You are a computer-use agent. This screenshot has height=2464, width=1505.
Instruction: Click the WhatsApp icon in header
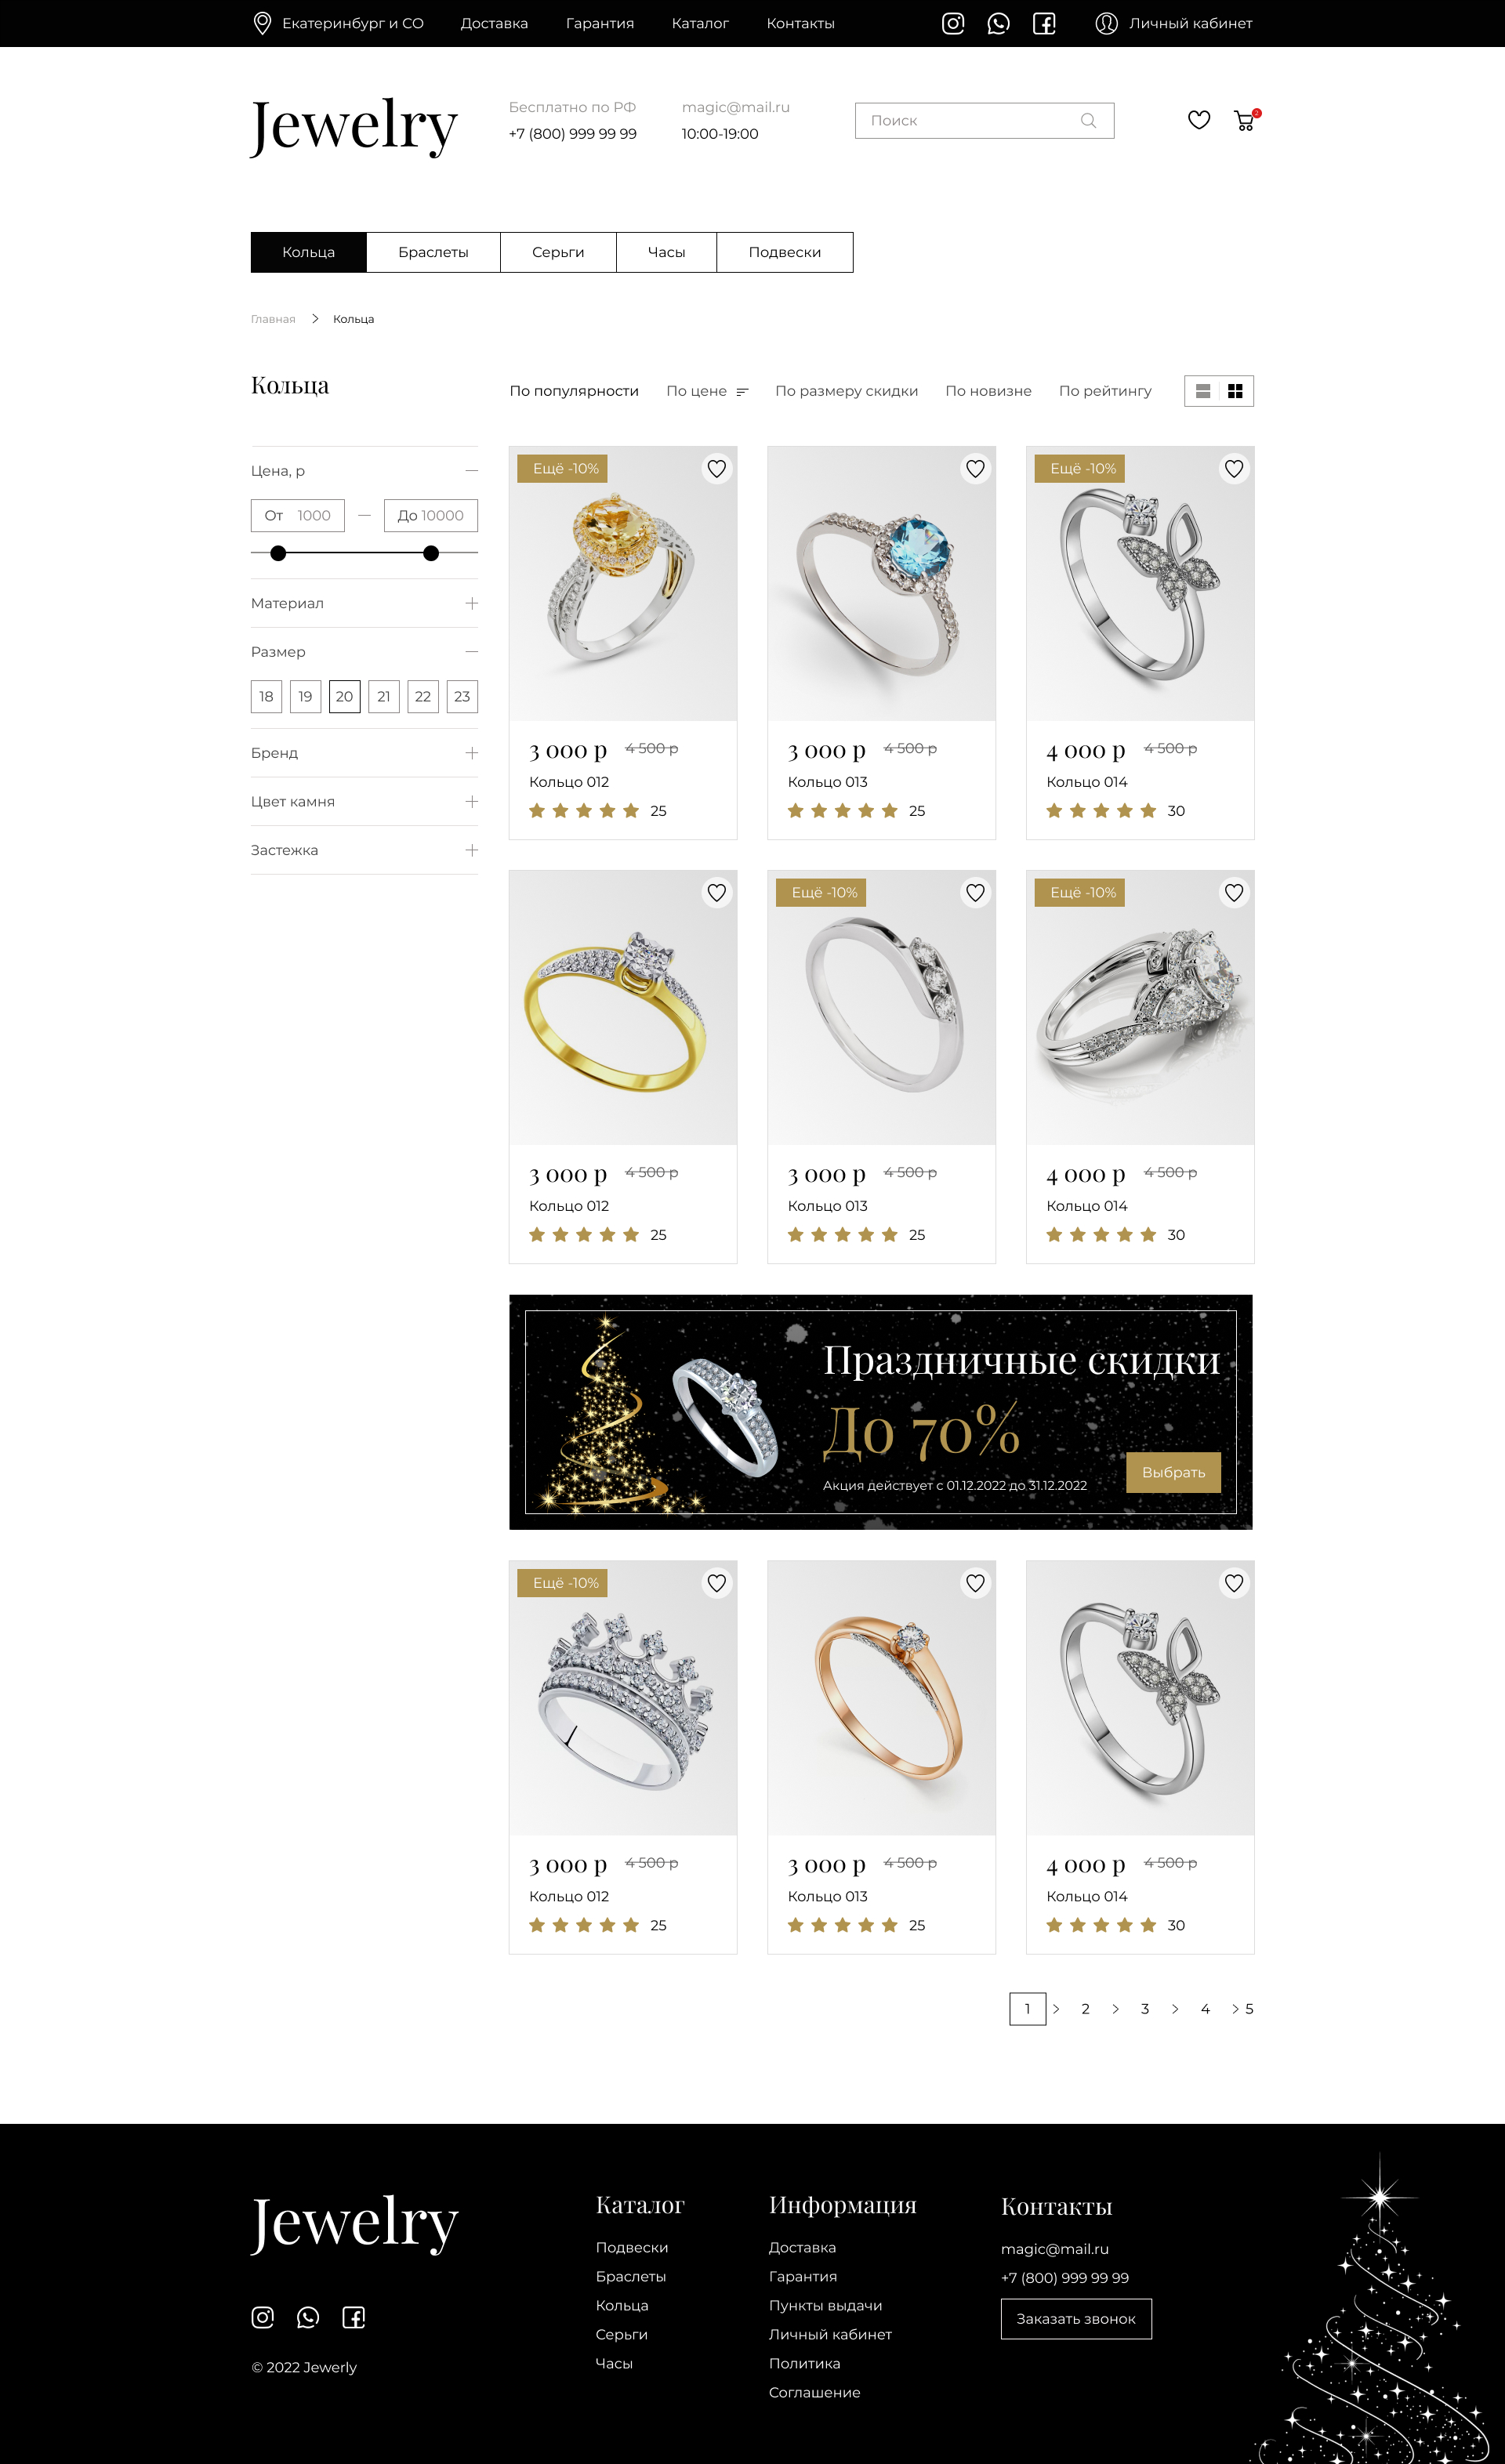(998, 23)
